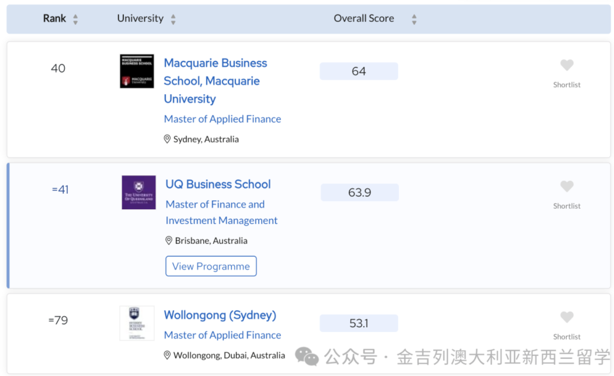Shortlist Macquarie Business School with heart icon

567,65
